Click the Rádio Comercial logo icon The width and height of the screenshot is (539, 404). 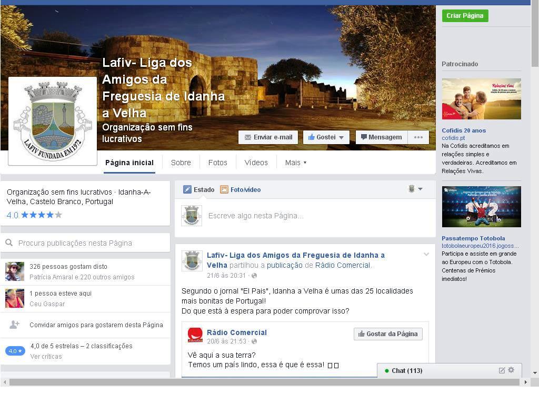pos(195,335)
